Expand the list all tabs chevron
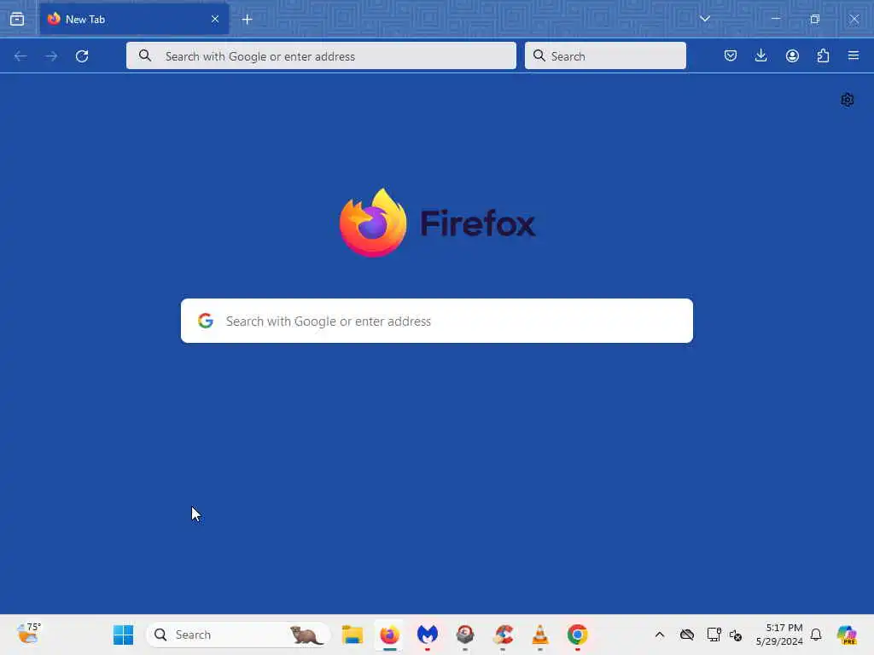 pyautogui.click(x=704, y=19)
